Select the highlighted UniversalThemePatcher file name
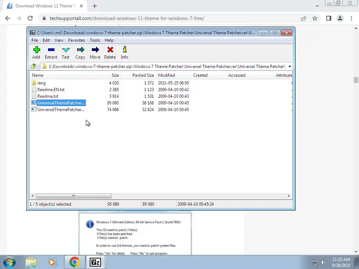Image resolution: width=359 pixels, height=269 pixels. point(61,103)
